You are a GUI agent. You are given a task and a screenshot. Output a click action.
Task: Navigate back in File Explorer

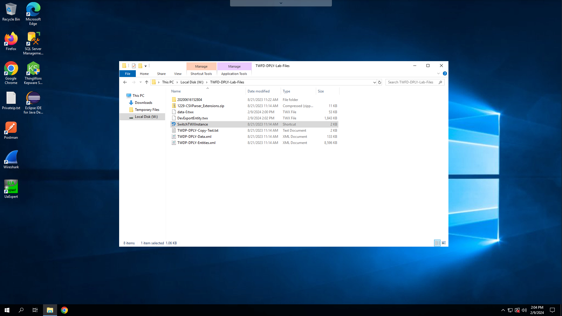tap(125, 82)
